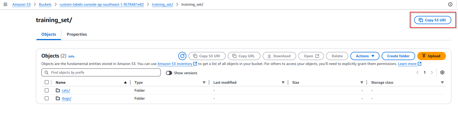
Task: Open the Learn more link
Action: pyautogui.click(x=407, y=64)
